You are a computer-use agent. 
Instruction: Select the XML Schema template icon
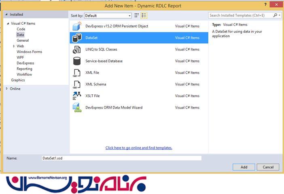pyautogui.click(x=76, y=84)
